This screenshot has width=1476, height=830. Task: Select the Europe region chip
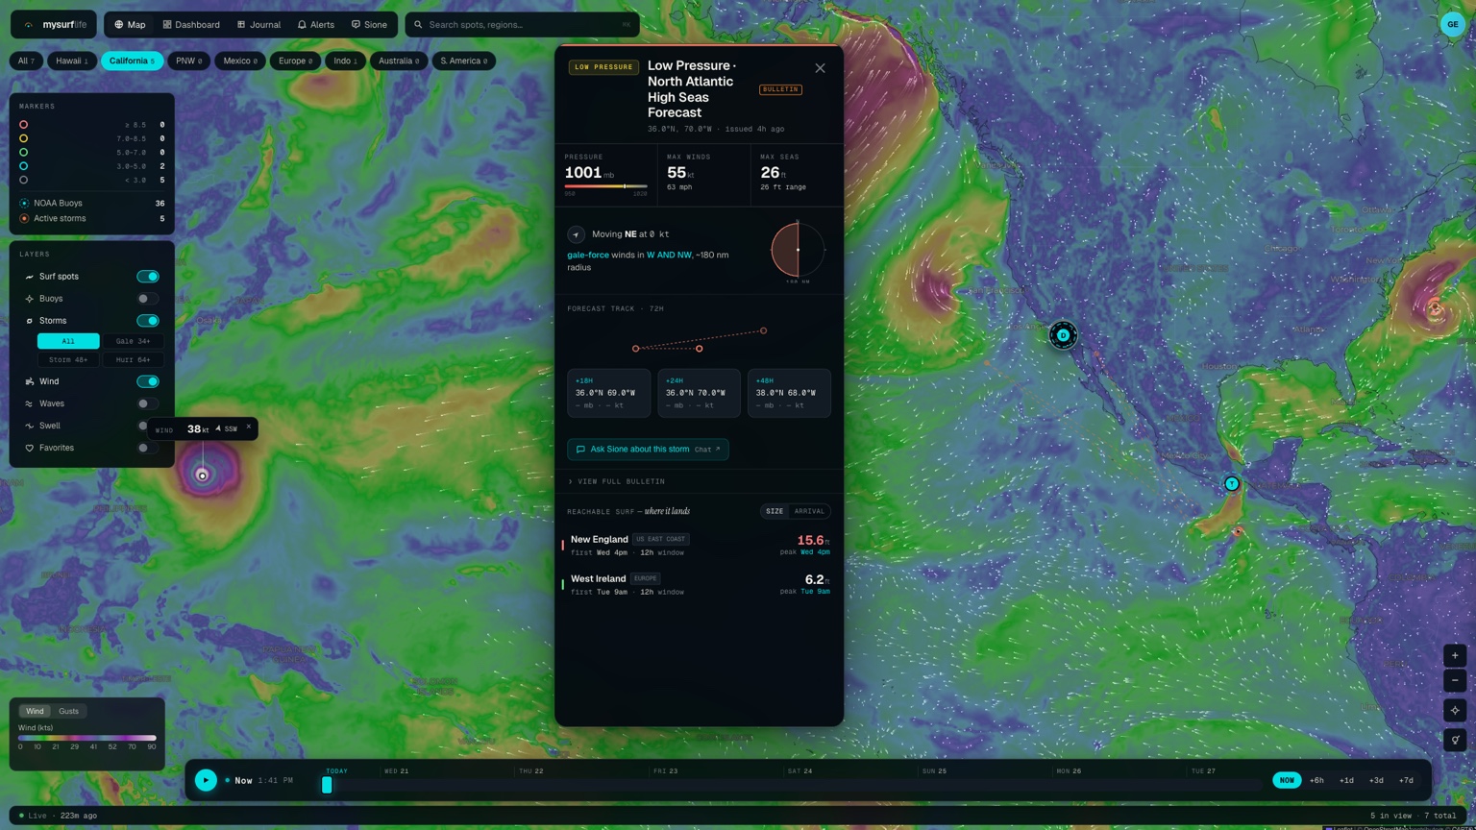(x=295, y=61)
